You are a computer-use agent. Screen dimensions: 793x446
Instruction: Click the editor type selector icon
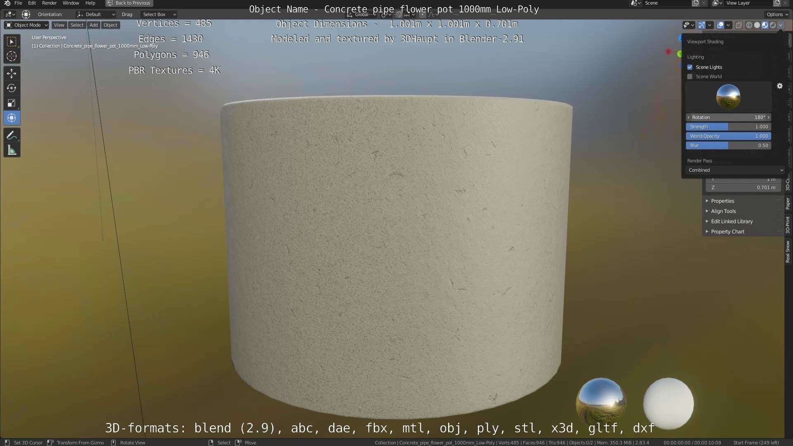click(9, 14)
